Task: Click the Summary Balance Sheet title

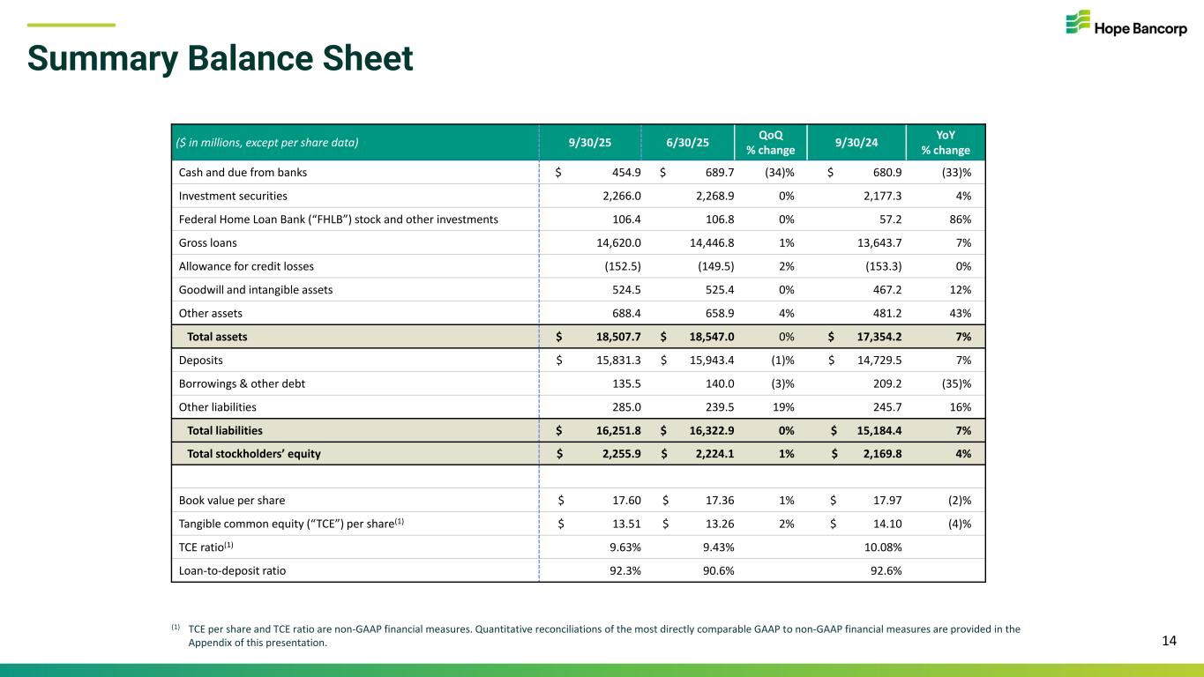Action: [220, 58]
